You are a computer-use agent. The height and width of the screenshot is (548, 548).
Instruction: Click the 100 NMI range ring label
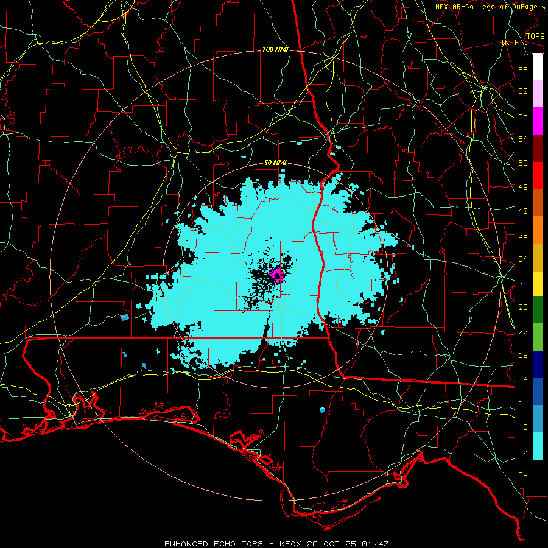coord(275,50)
